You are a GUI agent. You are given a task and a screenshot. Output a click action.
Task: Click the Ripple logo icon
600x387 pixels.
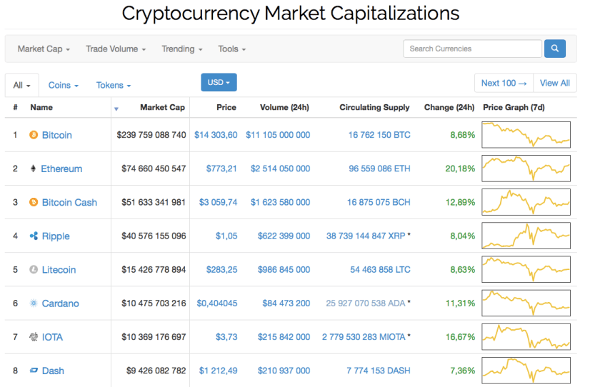[34, 236]
